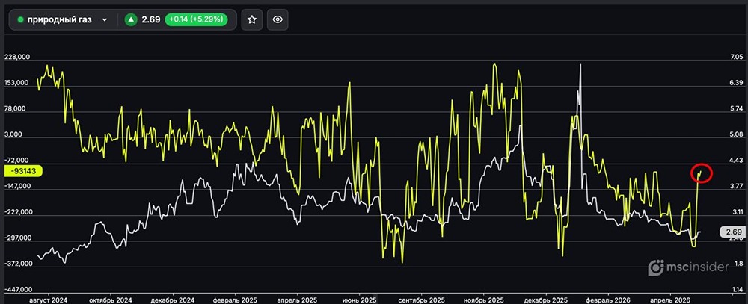The width and height of the screenshot is (748, 304).
Task: Click the август 2024 date label
Action: (47, 299)
